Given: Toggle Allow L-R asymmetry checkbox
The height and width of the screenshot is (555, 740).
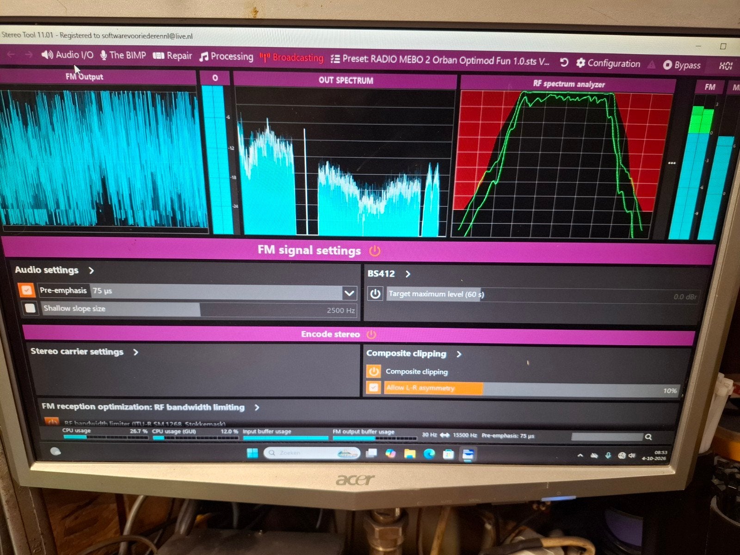Looking at the screenshot, I should pyautogui.click(x=374, y=388).
